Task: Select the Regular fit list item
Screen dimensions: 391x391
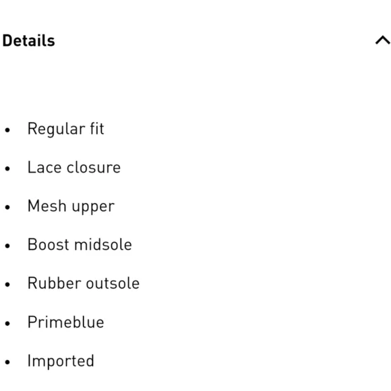Action: (66, 129)
